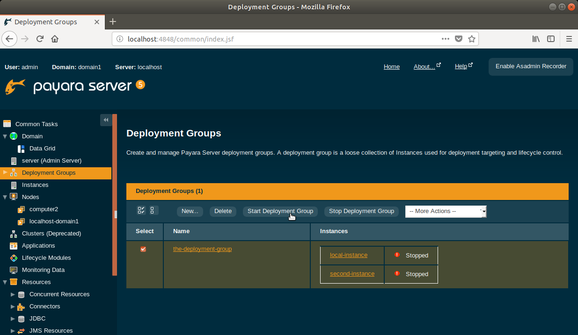Click the Connectors puzzle icon

(x=21, y=306)
